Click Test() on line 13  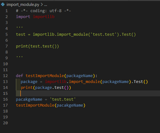(x=141, y=82)
